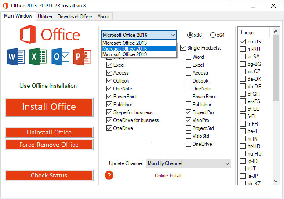Check the ja-JP language

point(243,176)
